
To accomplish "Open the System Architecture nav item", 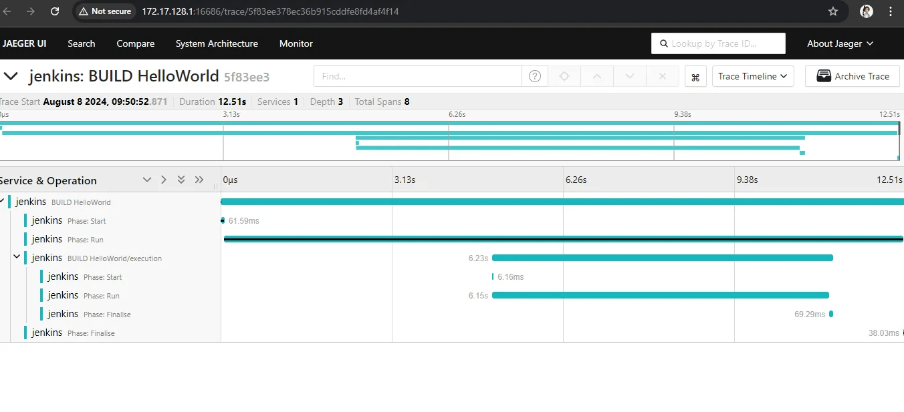I will 217,43.
